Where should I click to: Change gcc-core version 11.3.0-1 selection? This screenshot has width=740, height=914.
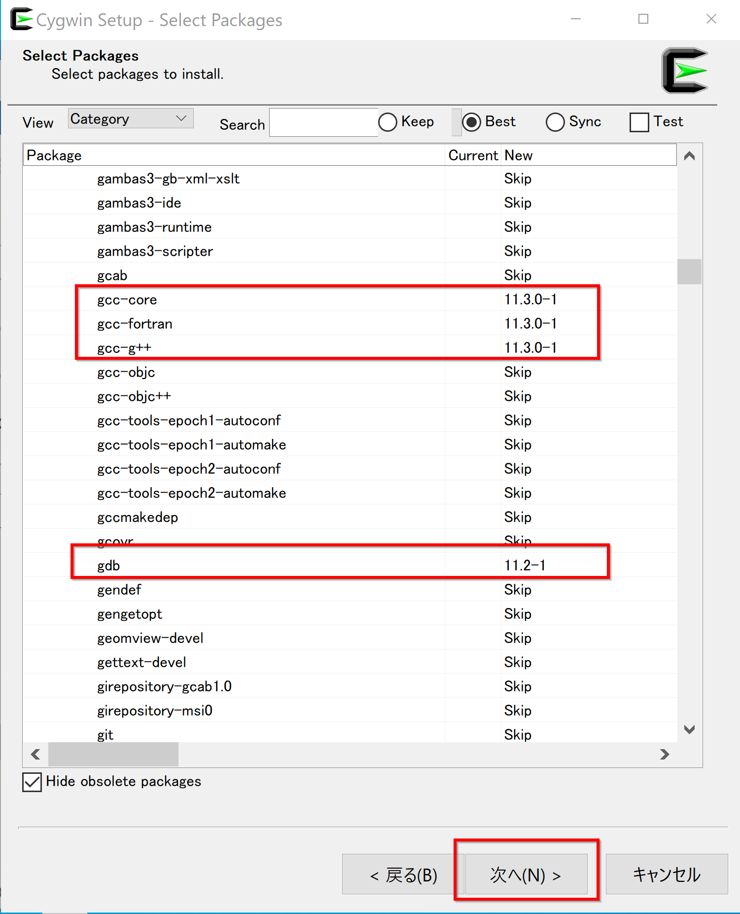(530, 300)
